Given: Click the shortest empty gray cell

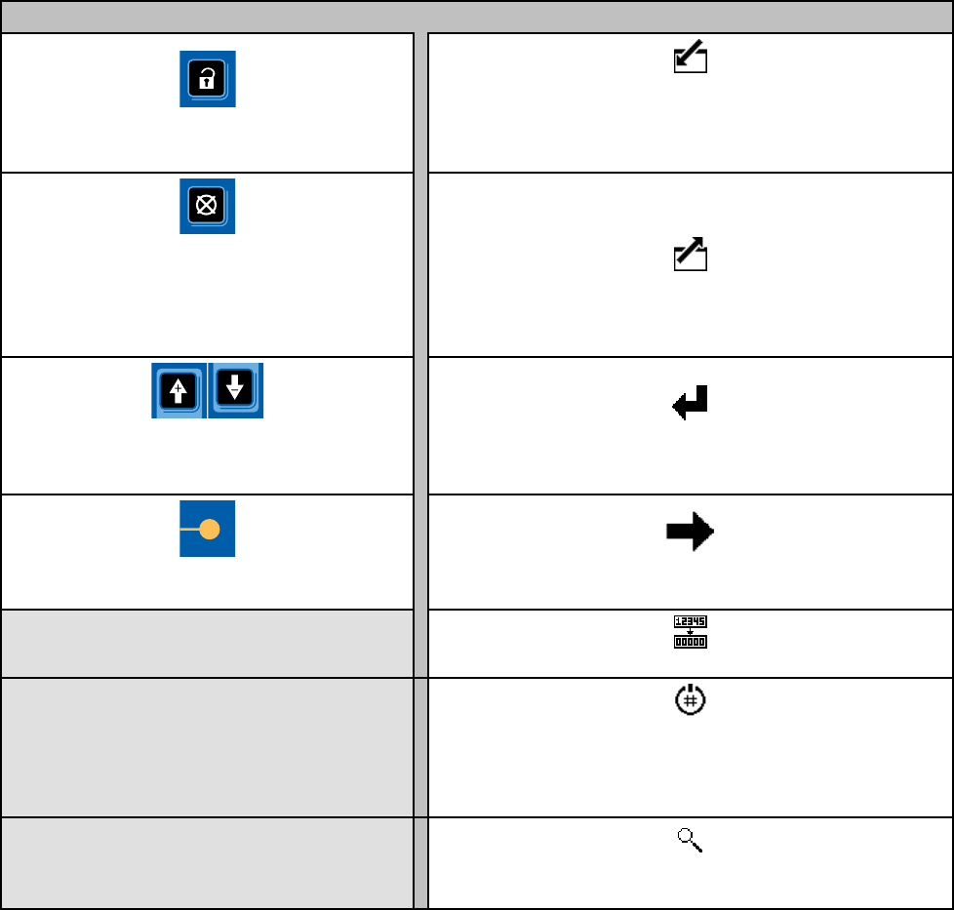Looking at the screenshot, I should tap(208, 644).
